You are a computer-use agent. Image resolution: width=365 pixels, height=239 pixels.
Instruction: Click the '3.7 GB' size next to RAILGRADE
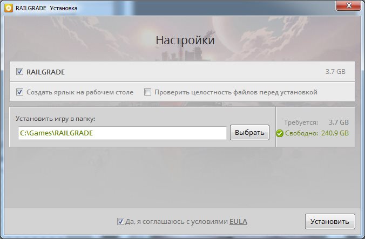[x=335, y=72]
